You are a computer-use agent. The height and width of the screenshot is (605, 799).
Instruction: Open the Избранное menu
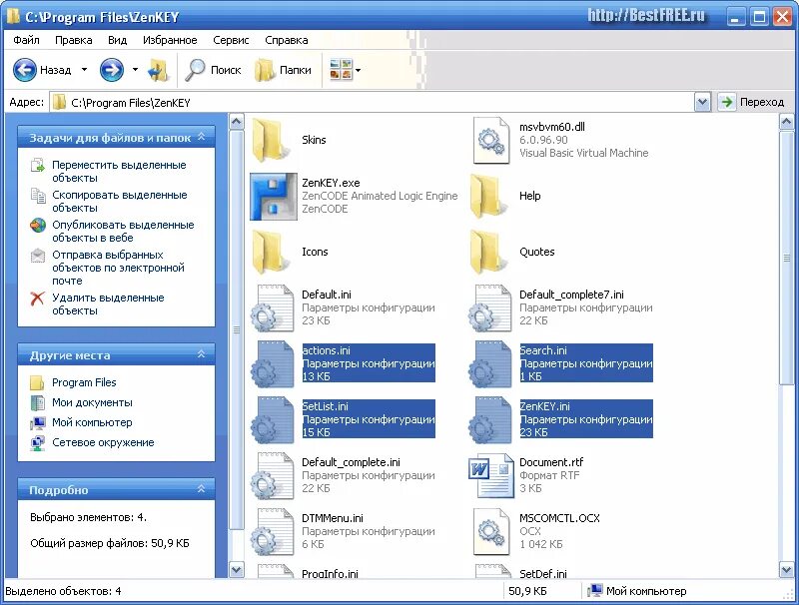[x=170, y=40]
